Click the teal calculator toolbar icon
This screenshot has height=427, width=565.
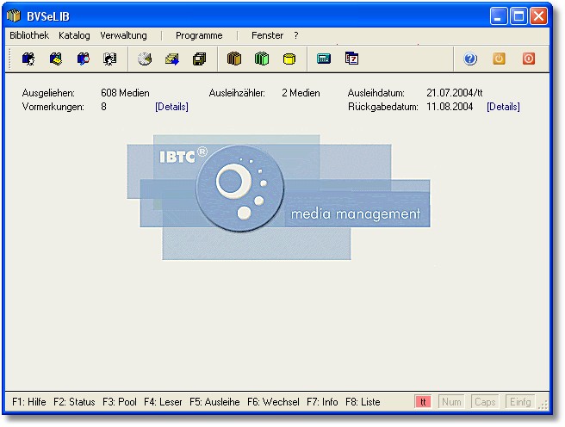tap(324, 59)
